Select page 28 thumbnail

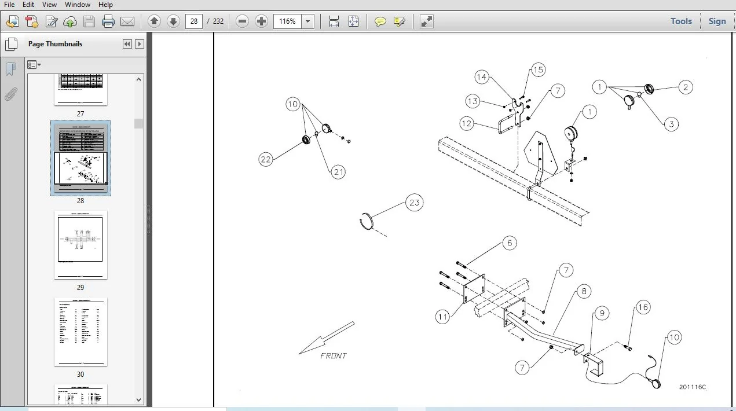pyautogui.click(x=80, y=157)
